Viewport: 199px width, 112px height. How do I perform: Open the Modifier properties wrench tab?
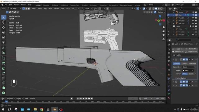pos(169,79)
